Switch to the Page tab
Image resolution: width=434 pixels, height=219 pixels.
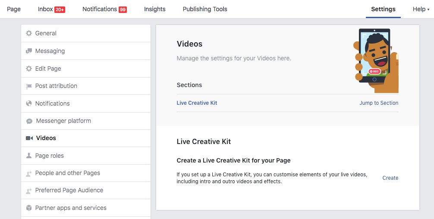(14, 9)
